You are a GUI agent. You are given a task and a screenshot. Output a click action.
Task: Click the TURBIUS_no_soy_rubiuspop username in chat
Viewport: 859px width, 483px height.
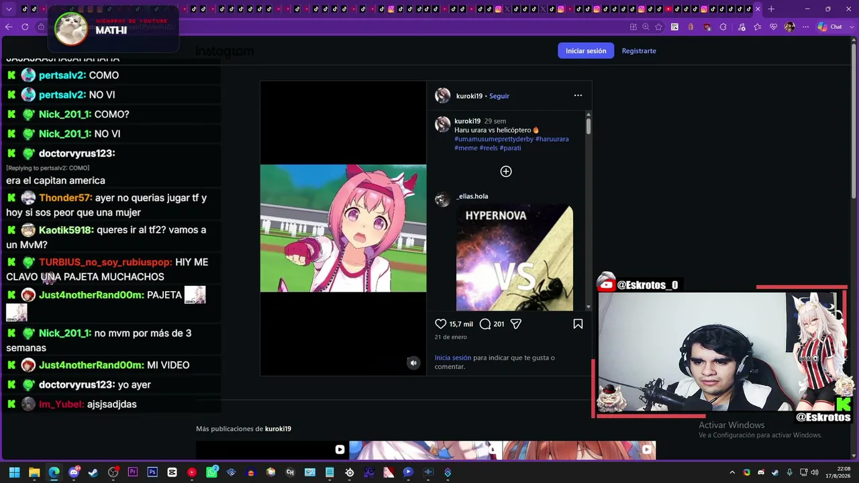(x=105, y=262)
